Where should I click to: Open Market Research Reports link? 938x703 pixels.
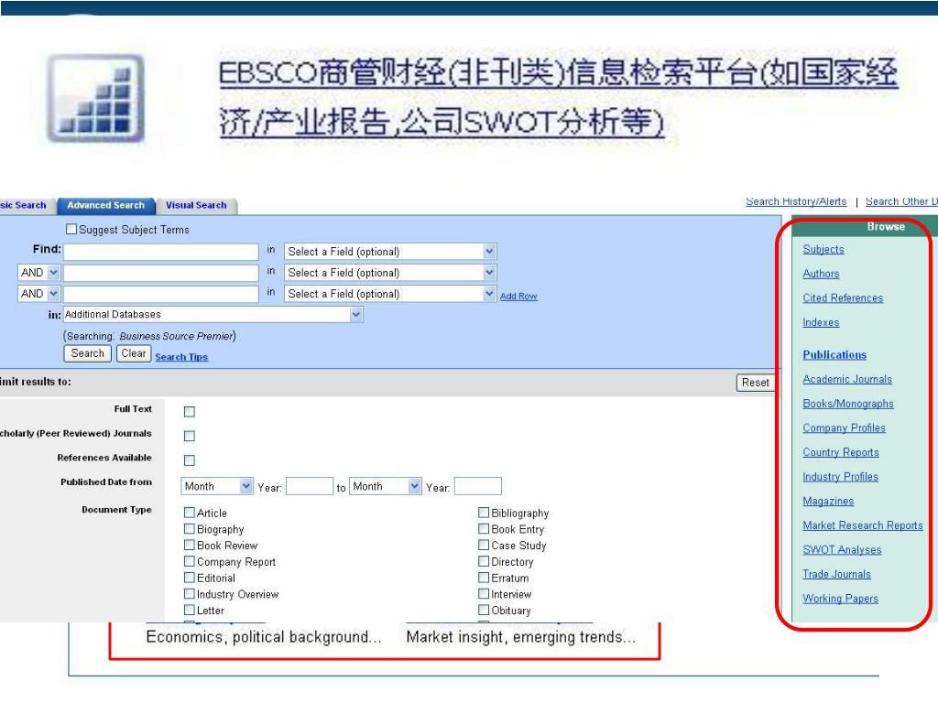pos(863,525)
